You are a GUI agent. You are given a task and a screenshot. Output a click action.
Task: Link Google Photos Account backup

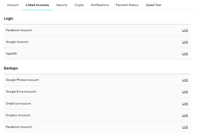pyautogui.click(x=185, y=80)
